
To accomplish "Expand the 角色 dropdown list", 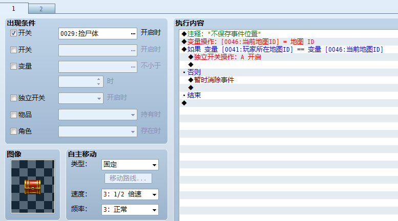I will pos(133,132).
